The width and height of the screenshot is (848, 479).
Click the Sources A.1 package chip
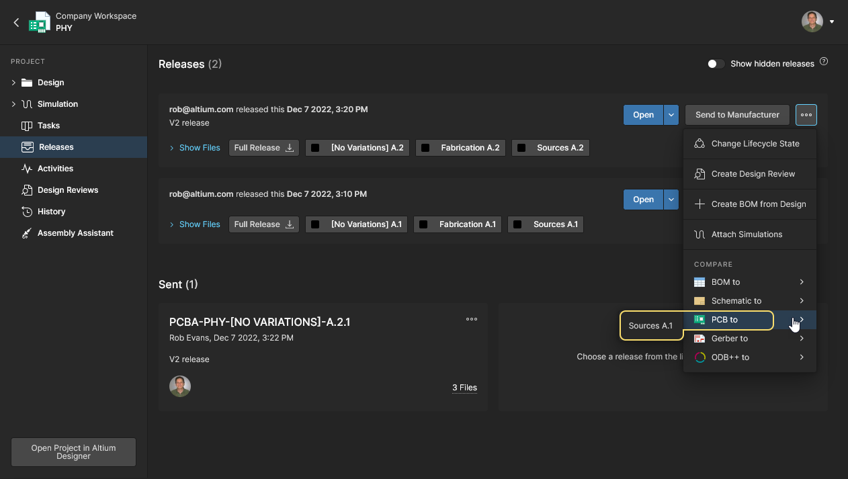pos(546,224)
